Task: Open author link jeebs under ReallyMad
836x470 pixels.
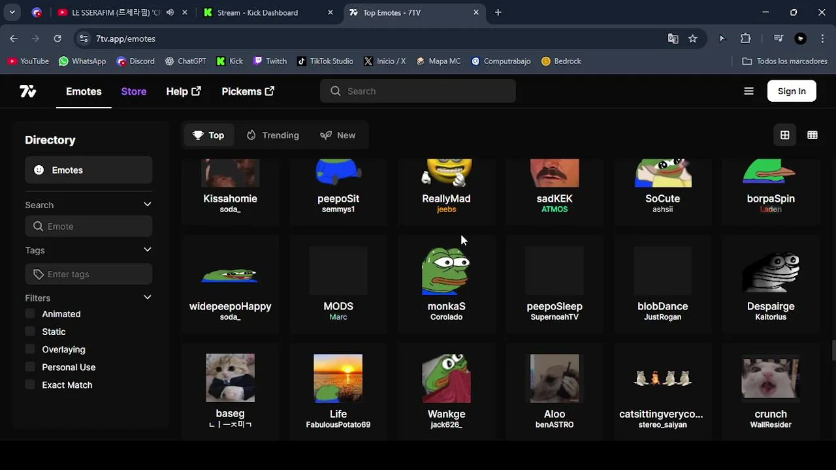Action: click(x=446, y=210)
